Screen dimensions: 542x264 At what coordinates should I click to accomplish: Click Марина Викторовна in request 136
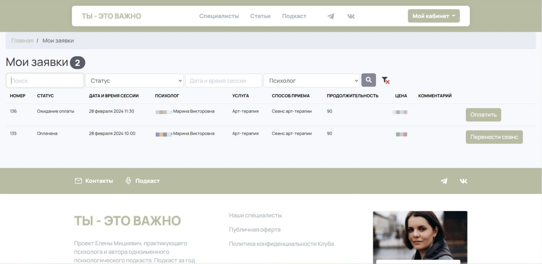tap(194, 111)
